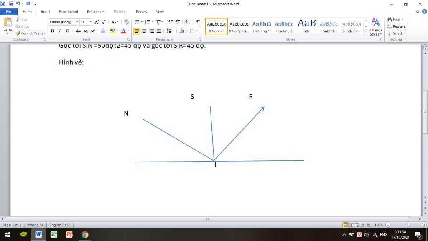Screen dimensions: 428x241
Task: Open the Bullets list dropdown arrow
Action: pos(142,22)
